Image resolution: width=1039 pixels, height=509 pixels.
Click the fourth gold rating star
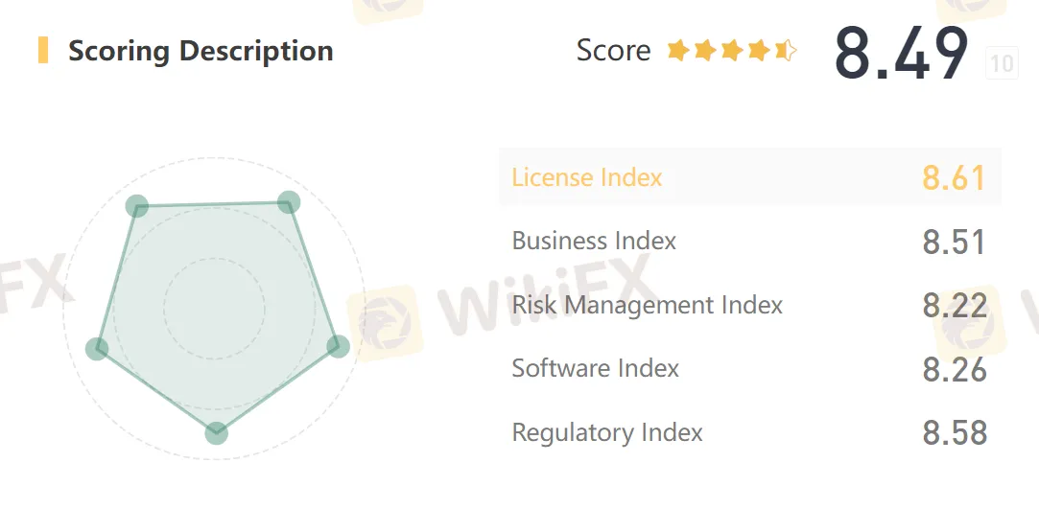(x=760, y=50)
